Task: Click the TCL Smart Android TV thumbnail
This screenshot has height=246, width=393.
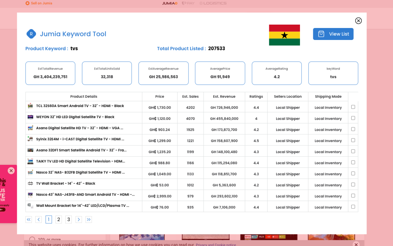Action: click(x=30, y=105)
